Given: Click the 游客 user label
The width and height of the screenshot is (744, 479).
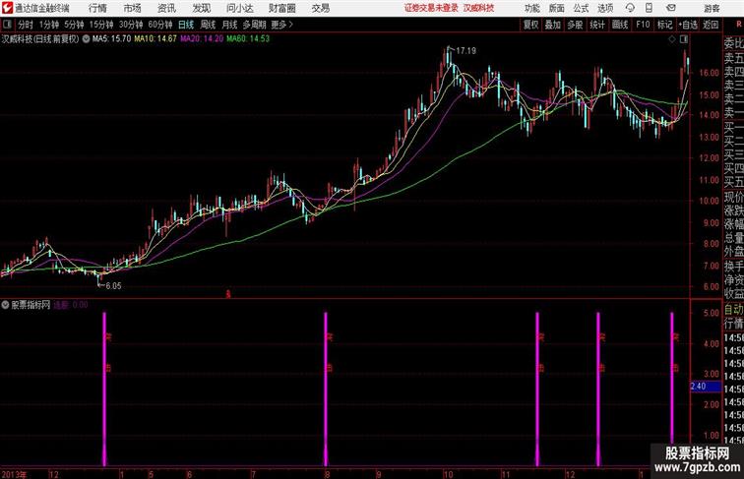Looking at the screenshot, I should coord(712,8).
